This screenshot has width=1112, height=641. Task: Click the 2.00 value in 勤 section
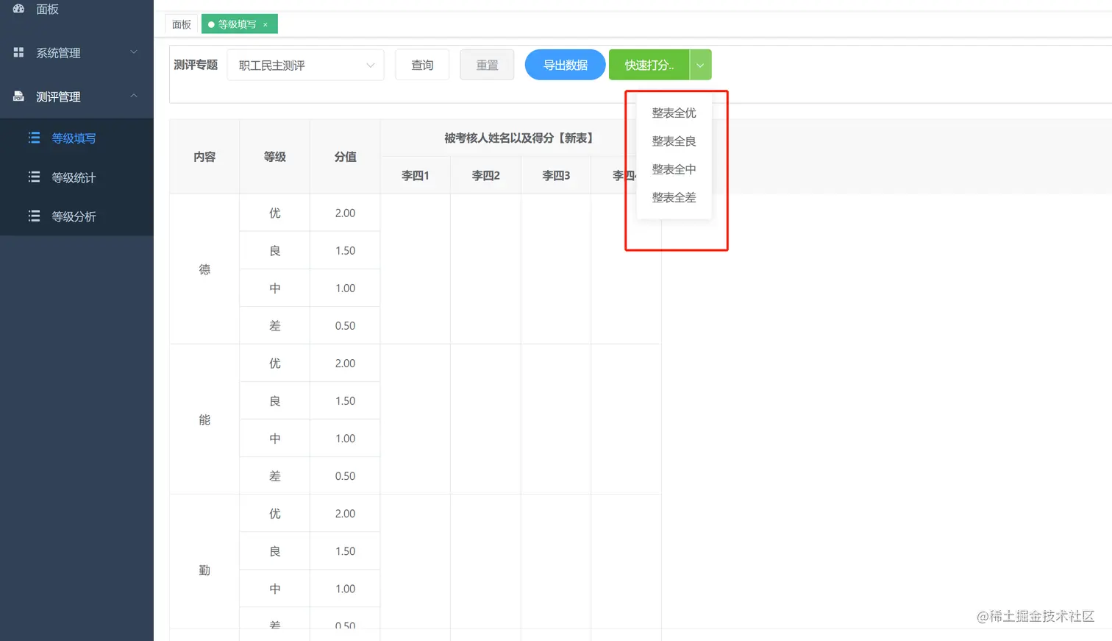pyautogui.click(x=345, y=513)
